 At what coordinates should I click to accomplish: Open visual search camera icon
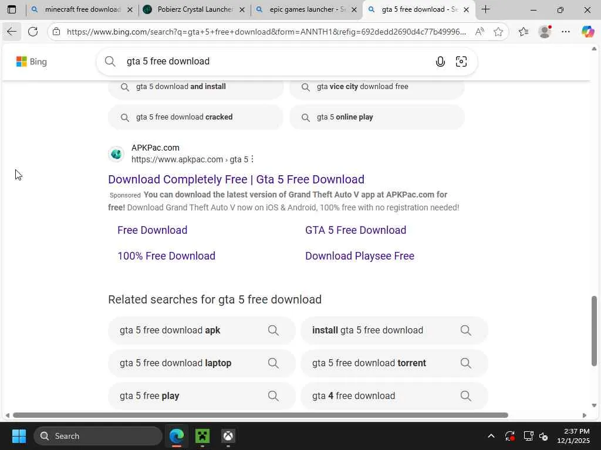(x=461, y=62)
